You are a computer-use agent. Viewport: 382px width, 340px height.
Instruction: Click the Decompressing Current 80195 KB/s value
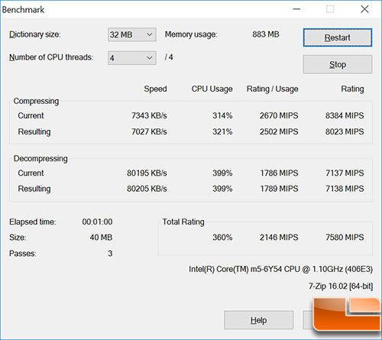coord(147,173)
